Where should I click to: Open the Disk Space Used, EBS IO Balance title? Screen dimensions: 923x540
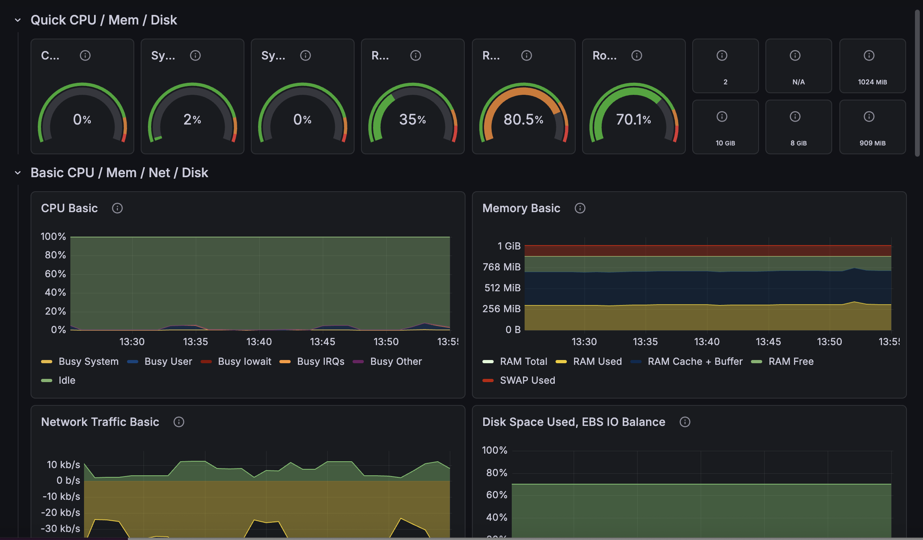[574, 422]
